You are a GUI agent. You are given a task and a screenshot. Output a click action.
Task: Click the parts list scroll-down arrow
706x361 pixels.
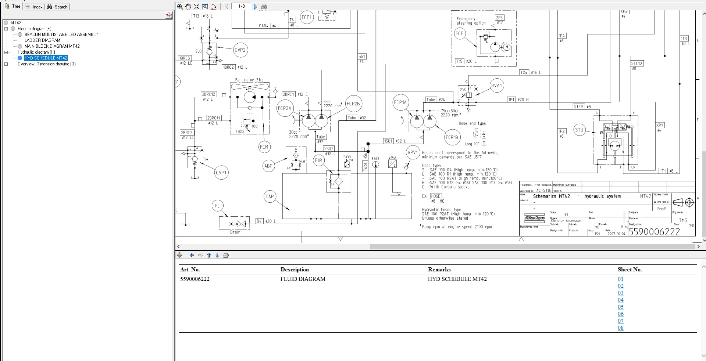(x=703, y=355)
